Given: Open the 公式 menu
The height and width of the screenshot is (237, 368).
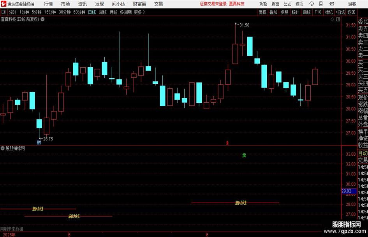Looking at the screenshot, I should [x=287, y=4].
